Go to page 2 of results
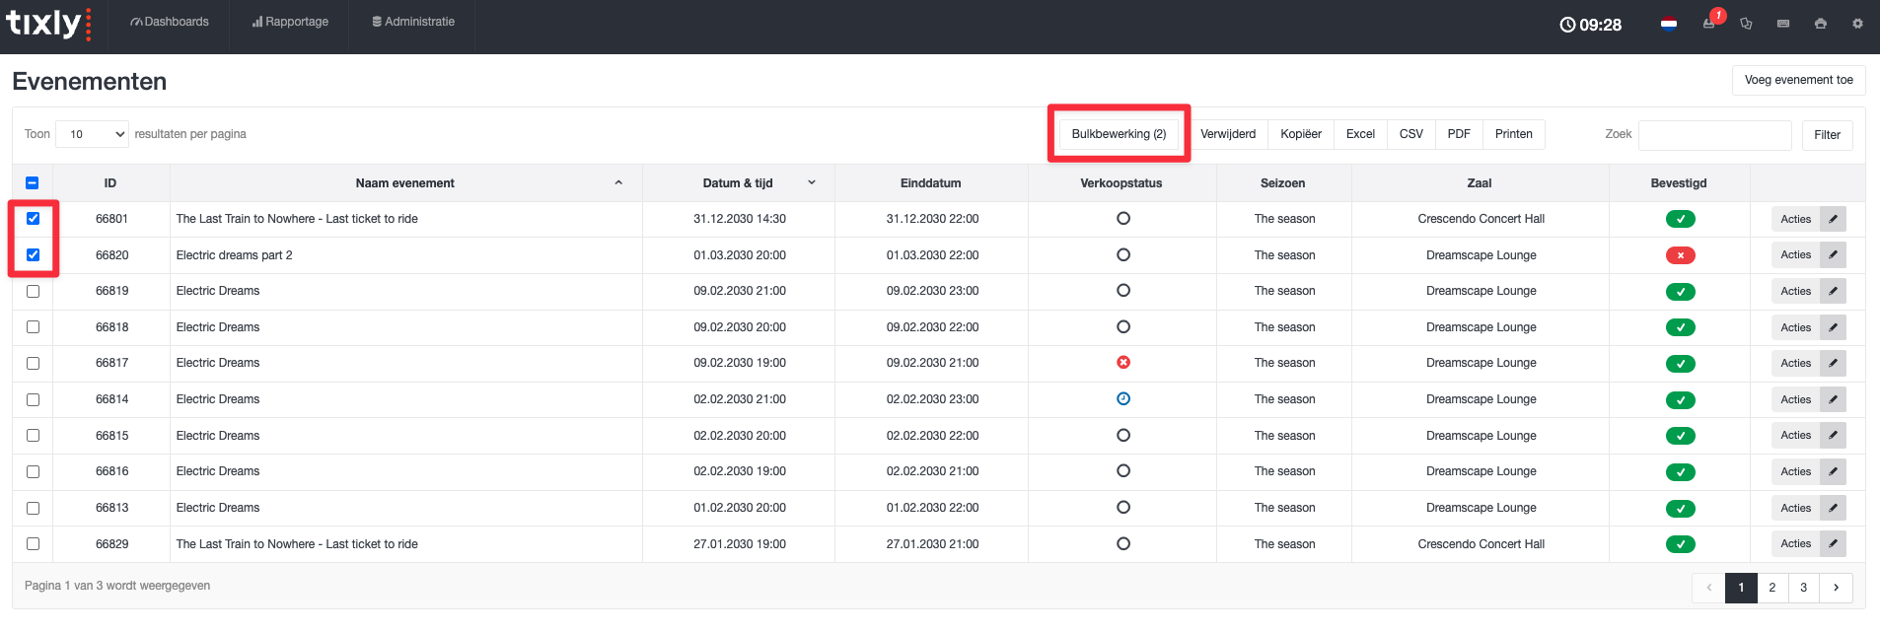This screenshot has width=1880, height=633. point(1772,588)
